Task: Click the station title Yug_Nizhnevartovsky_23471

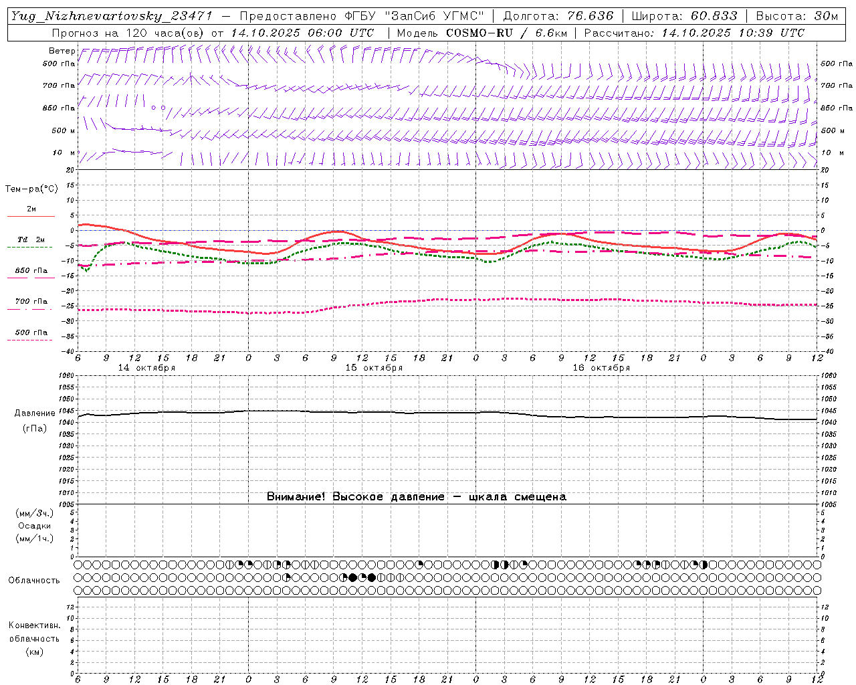Action: point(111,16)
